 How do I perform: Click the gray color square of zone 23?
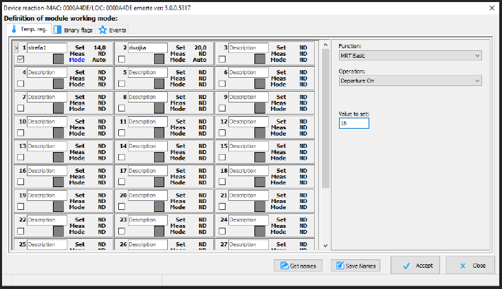(x=159, y=231)
